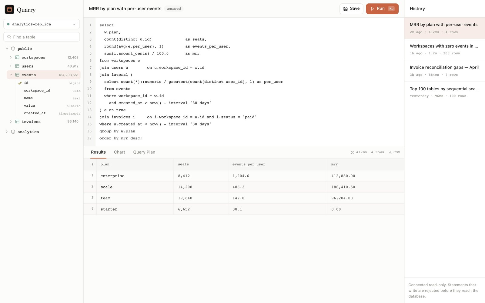Click the plan column header

click(x=135, y=164)
